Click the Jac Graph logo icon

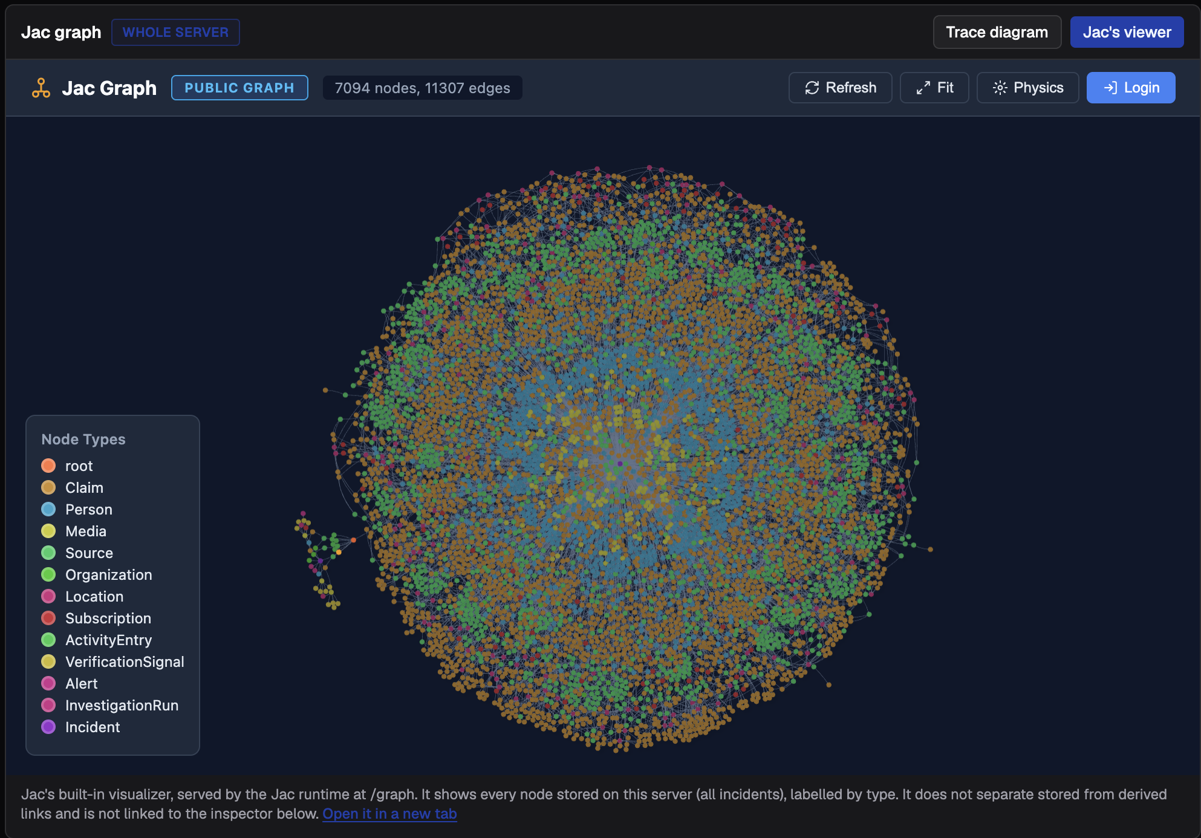coord(41,88)
